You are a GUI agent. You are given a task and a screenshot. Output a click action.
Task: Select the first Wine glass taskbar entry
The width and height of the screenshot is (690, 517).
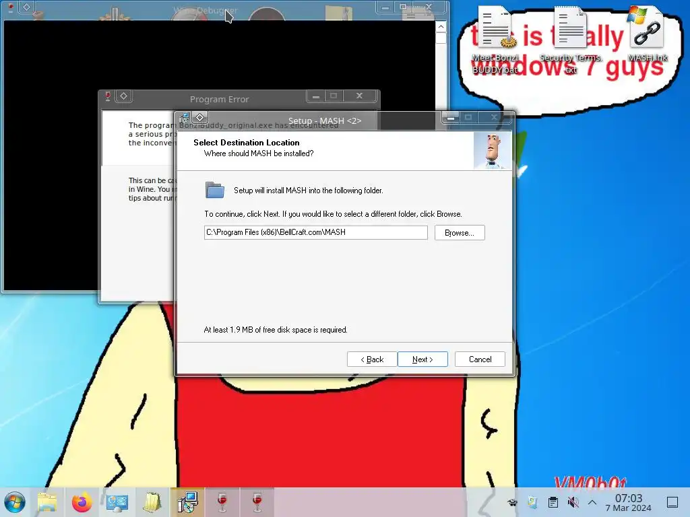(222, 502)
